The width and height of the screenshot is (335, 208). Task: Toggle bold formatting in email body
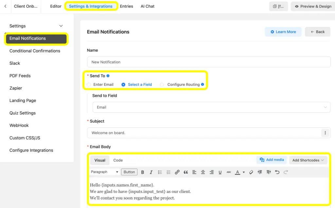pyautogui.click(x=143, y=172)
